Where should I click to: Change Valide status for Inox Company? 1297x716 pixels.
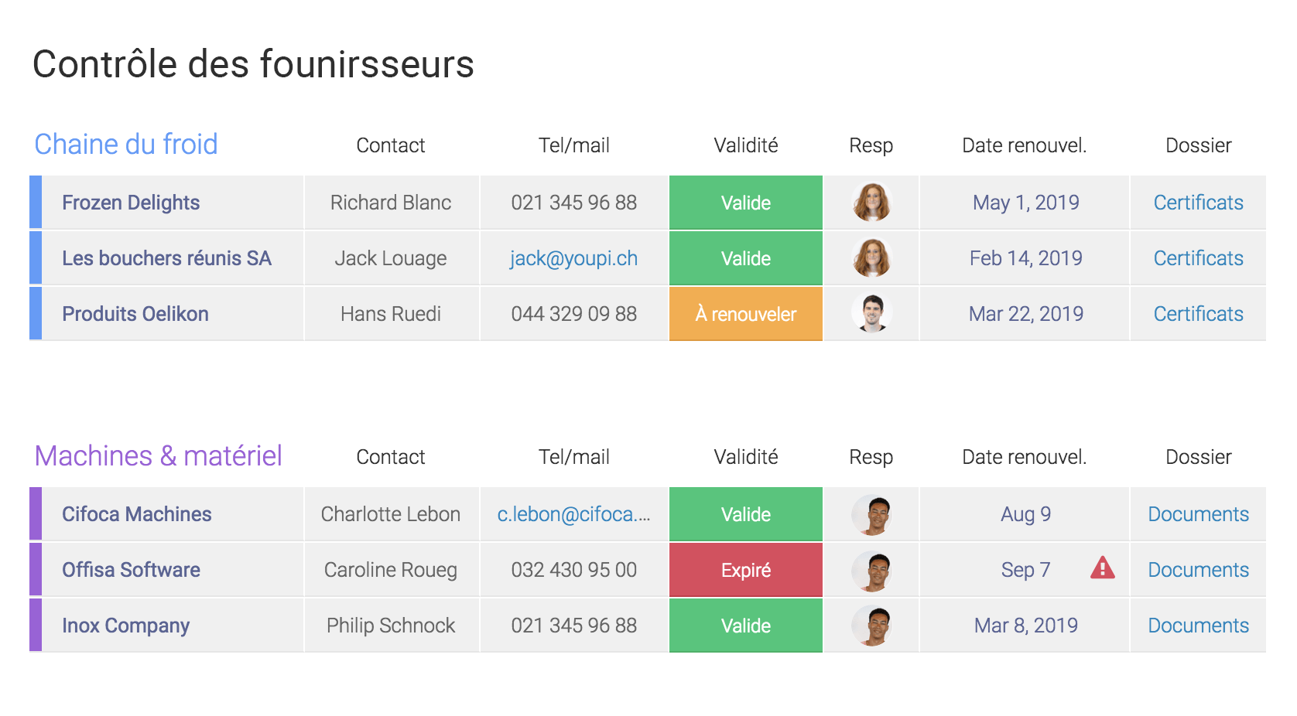(746, 626)
